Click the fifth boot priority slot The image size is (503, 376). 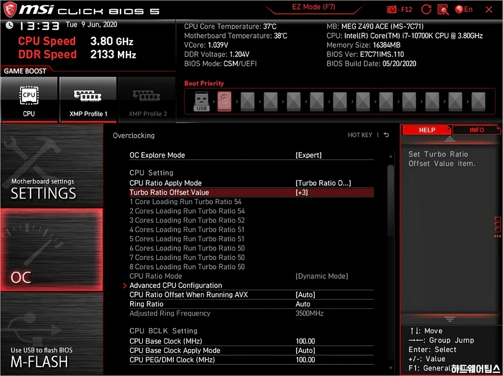pos(294,101)
